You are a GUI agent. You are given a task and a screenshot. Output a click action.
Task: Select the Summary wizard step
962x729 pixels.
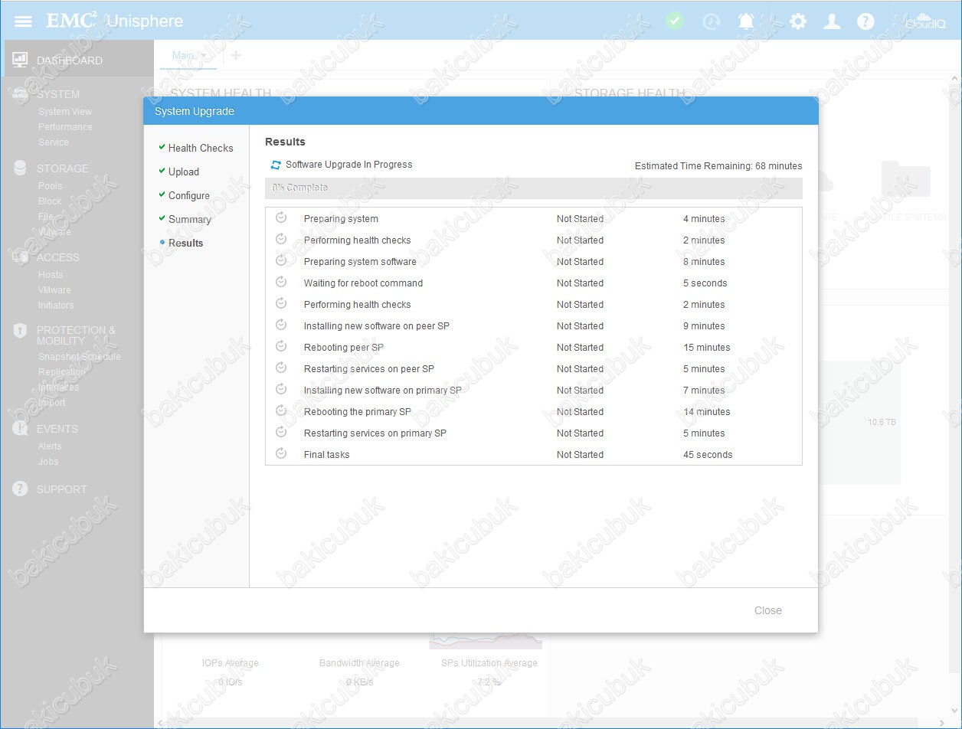coord(185,219)
